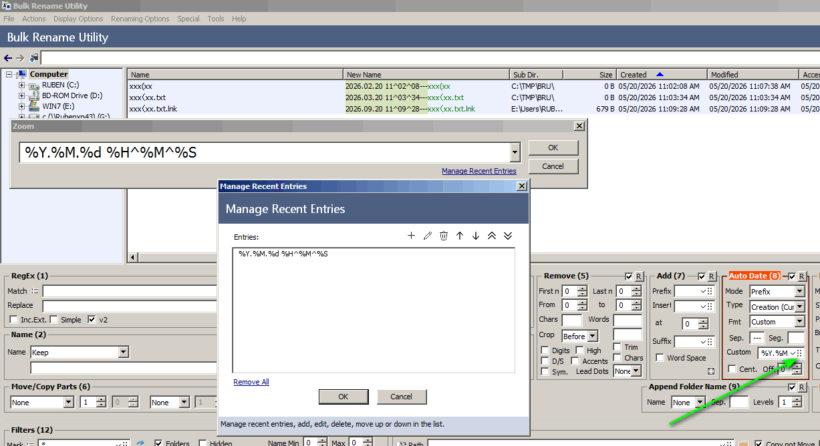
Task: Click Cancel in the Zoom dialog
Action: (x=553, y=166)
